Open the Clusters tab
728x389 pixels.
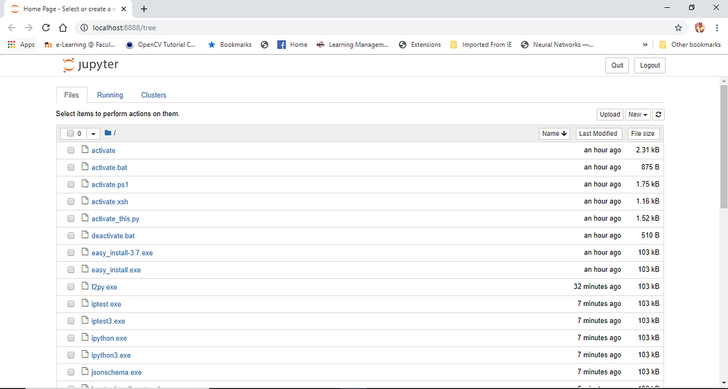tap(153, 95)
